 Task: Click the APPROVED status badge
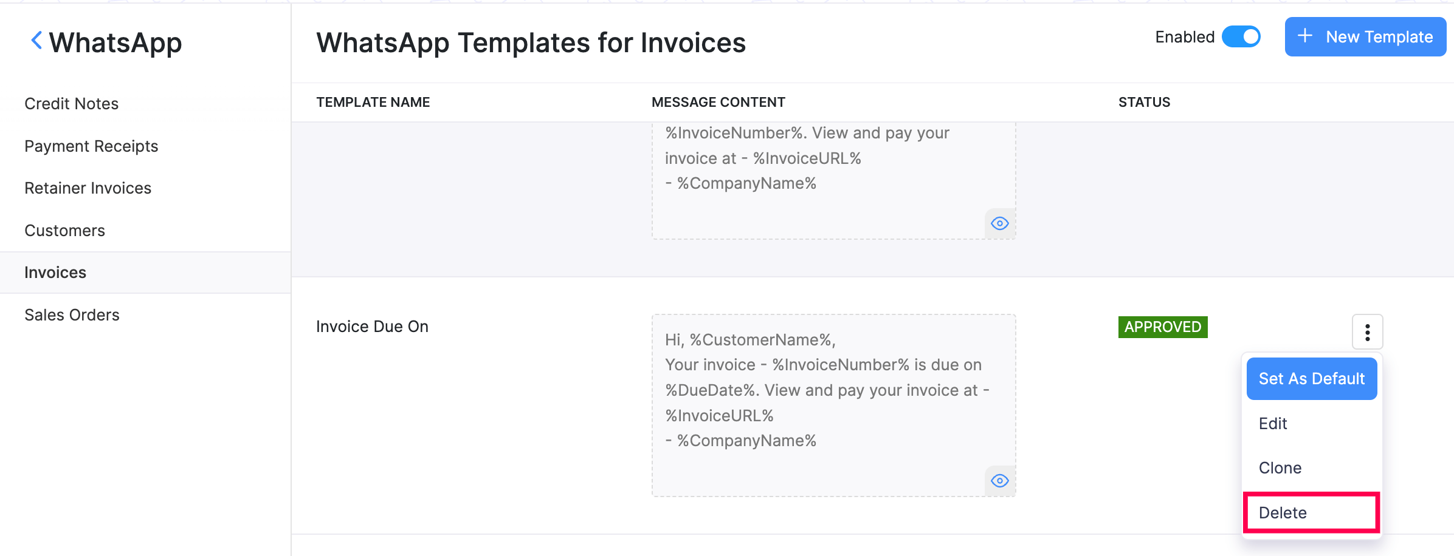point(1162,327)
